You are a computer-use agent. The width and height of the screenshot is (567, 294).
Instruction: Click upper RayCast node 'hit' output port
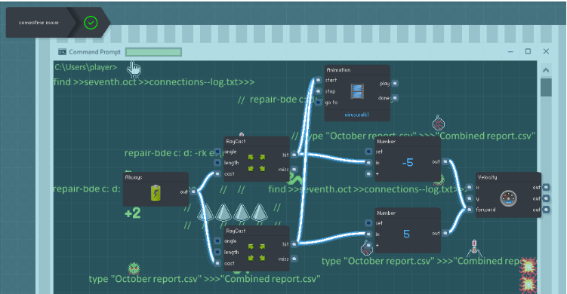[x=294, y=155]
